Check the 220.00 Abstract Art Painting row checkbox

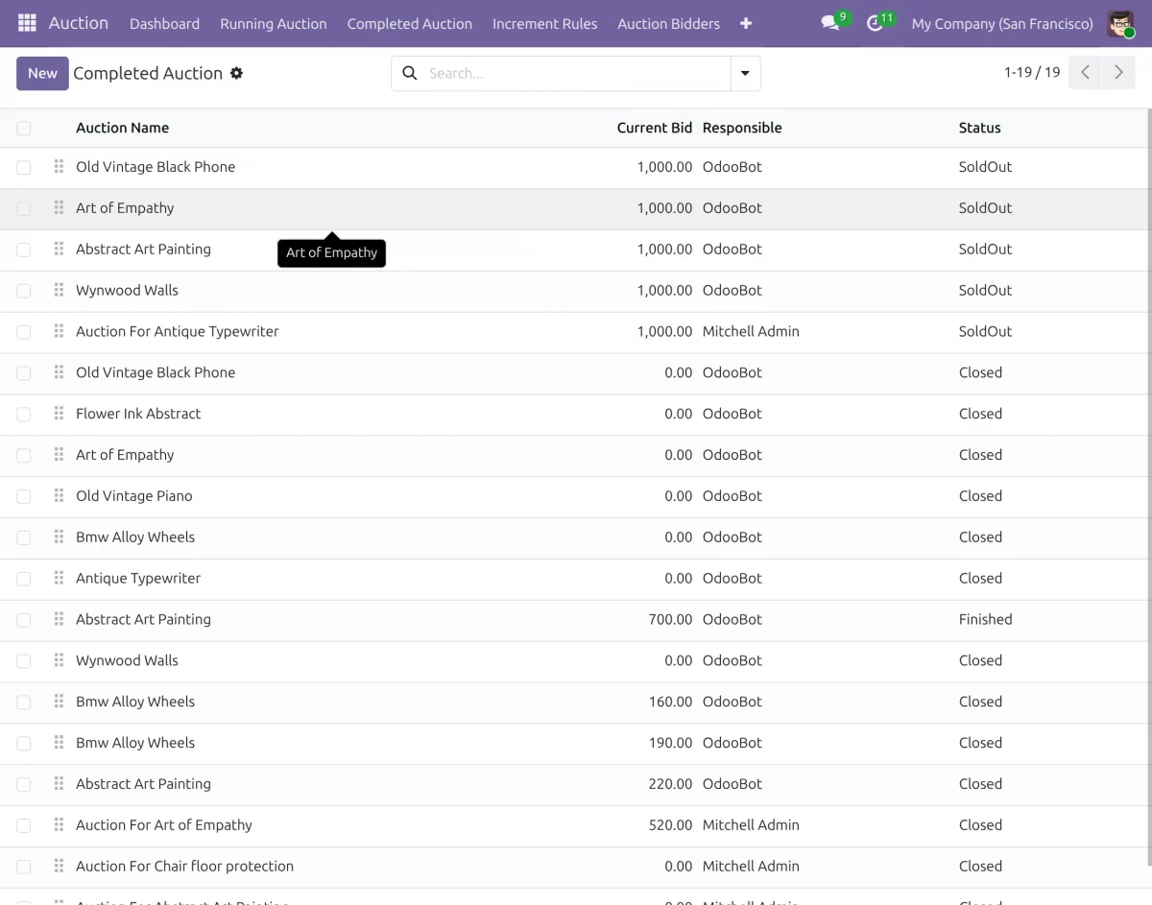point(24,784)
